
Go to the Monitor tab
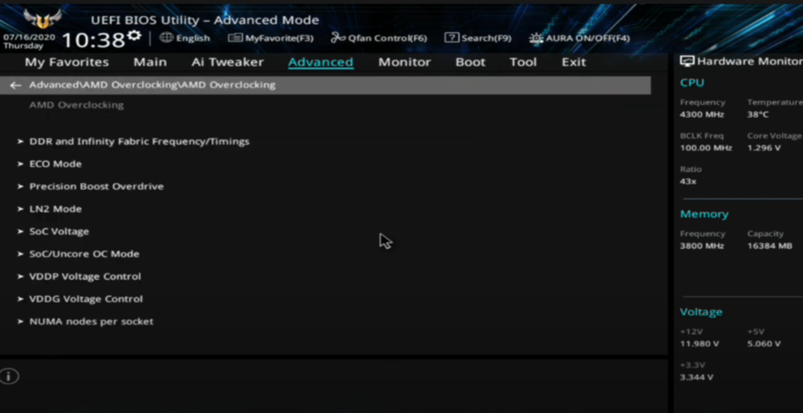(x=404, y=62)
